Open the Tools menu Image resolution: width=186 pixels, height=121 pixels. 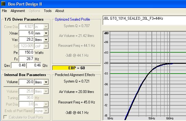[x=47, y=11]
